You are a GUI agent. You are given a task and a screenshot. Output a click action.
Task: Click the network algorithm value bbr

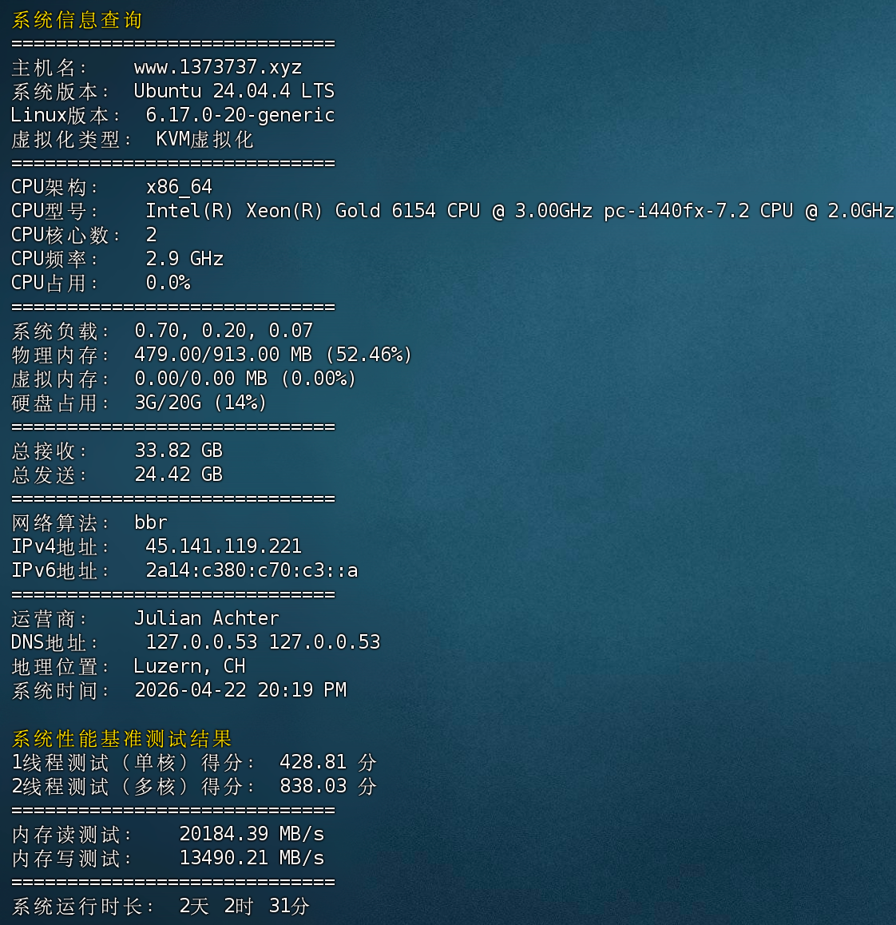click(150, 522)
